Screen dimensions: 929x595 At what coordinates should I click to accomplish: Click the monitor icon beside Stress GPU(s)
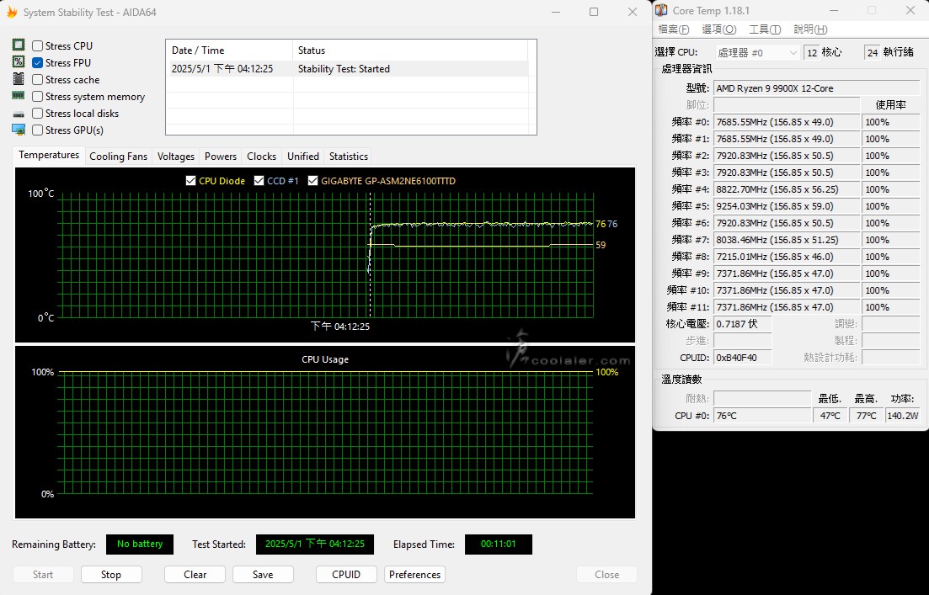pyautogui.click(x=19, y=130)
